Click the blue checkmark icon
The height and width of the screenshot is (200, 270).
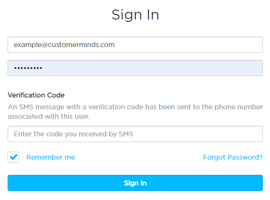tap(13, 157)
